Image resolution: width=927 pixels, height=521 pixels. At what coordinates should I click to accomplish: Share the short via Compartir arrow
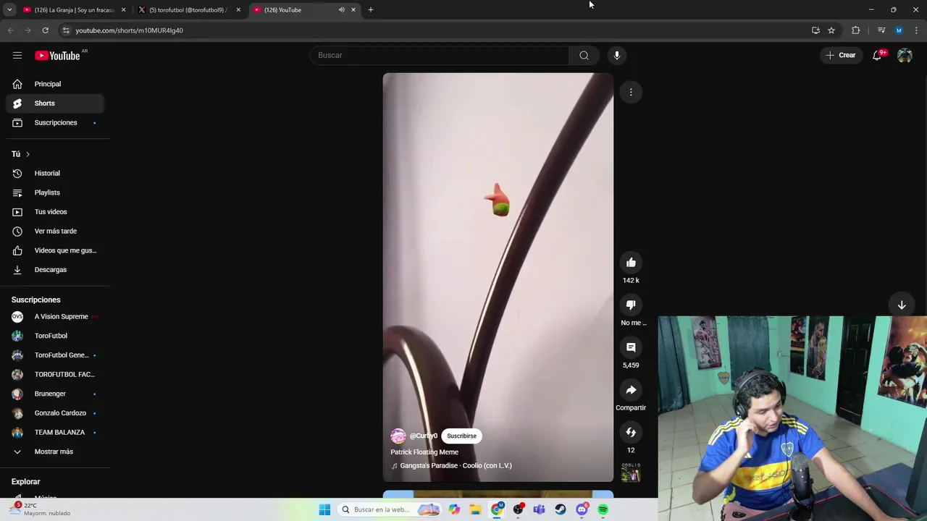(631, 390)
